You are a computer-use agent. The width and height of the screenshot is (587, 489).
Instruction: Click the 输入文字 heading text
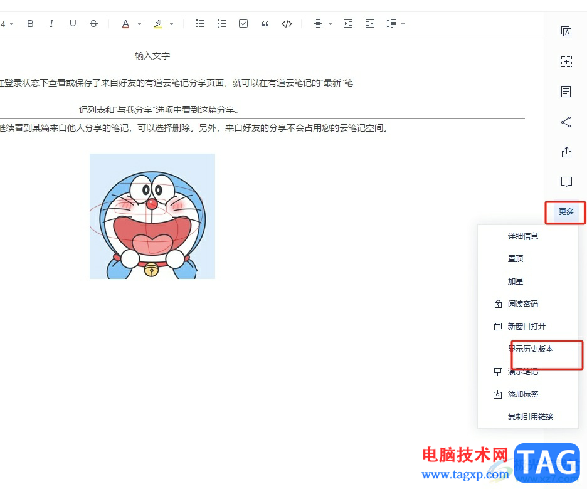152,56
